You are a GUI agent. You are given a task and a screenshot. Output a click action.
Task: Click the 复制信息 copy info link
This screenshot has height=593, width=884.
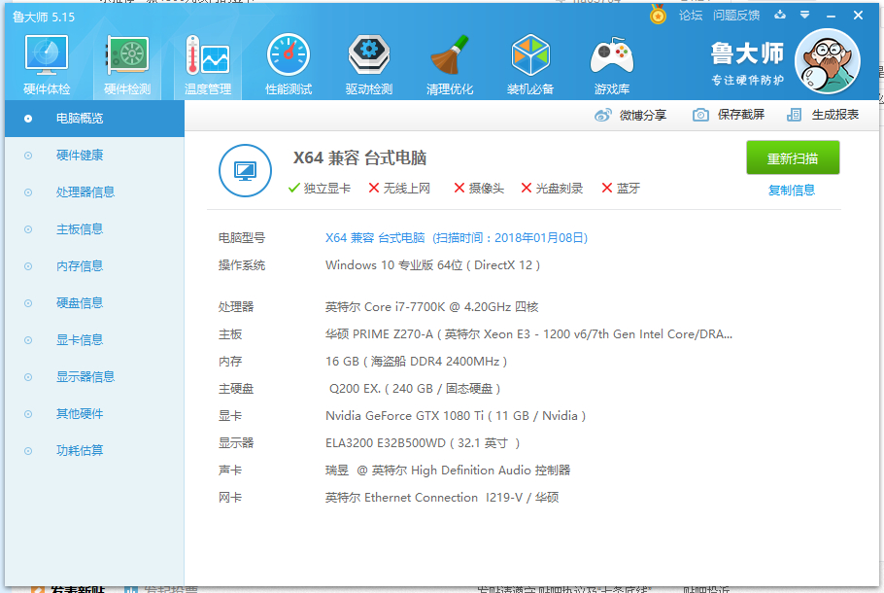point(792,191)
